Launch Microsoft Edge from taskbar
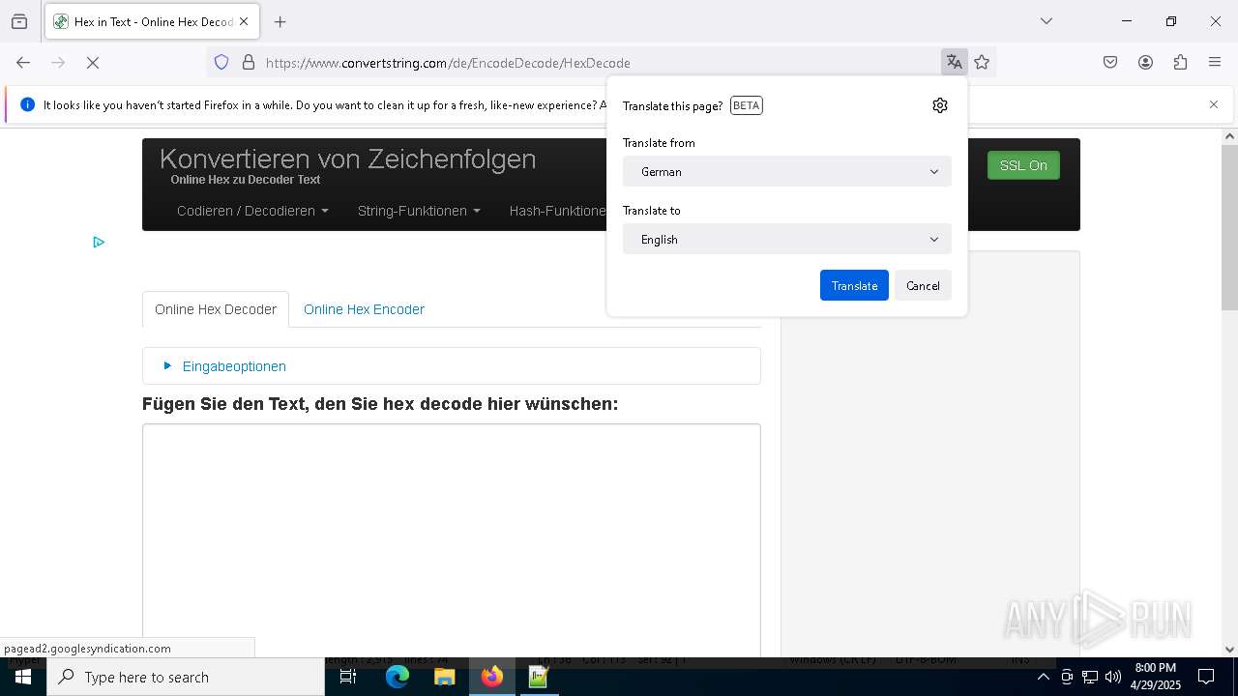Image resolution: width=1238 pixels, height=696 pixels. (x=398, y=677)
